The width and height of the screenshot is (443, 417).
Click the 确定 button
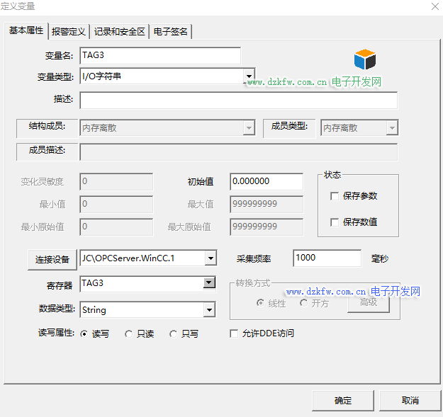(x=343, y=400)
